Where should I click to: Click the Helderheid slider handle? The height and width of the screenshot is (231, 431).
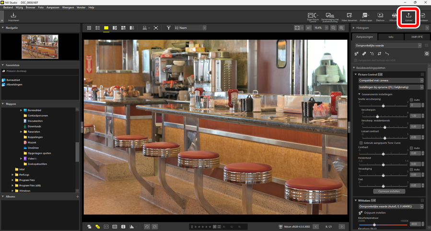[383, 165]
